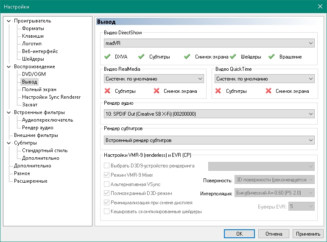
Task: Enable Кешировать скомпилированные шейдеры checkbox
Action: (106, 211)
